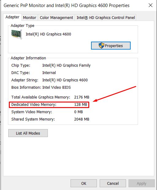Viewport: 157px width, 190px height.
Task: Click the 0 MB system video memory value
Action: pyautogui.click(x=78, y=112)
